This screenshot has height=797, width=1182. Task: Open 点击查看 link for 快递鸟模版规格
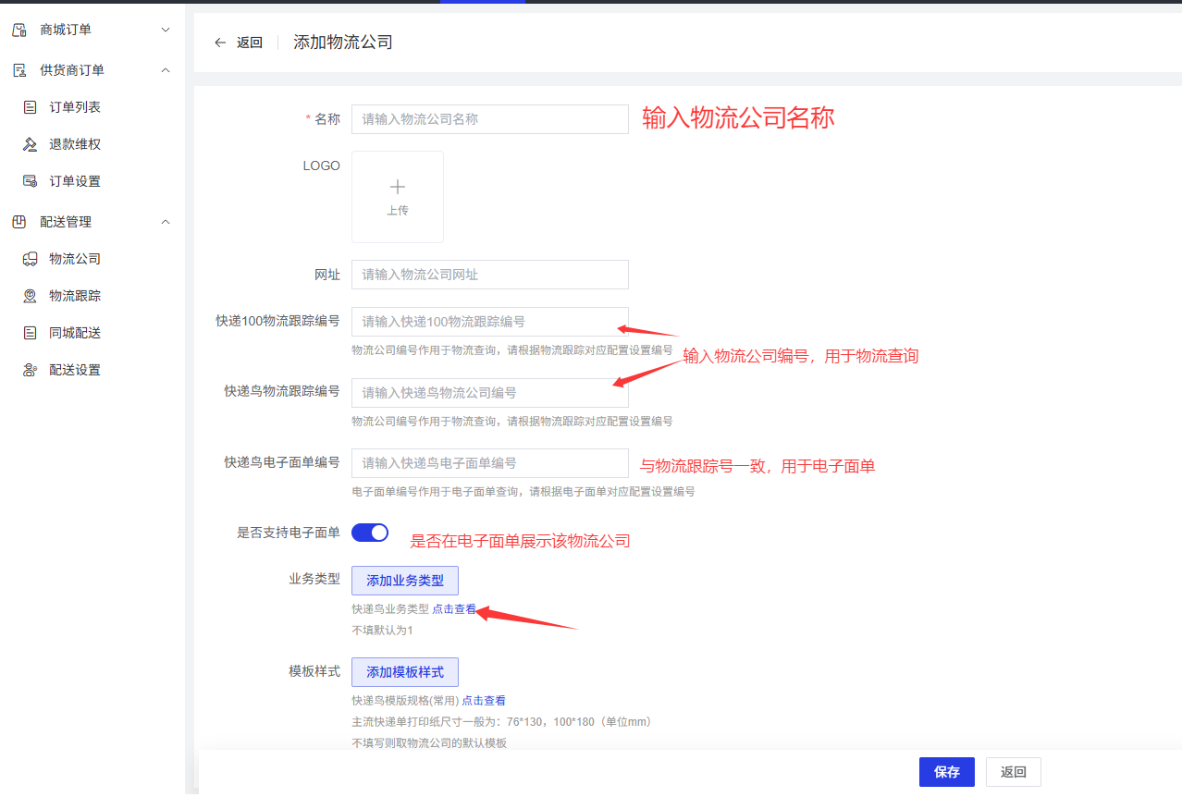click(484, 701)
